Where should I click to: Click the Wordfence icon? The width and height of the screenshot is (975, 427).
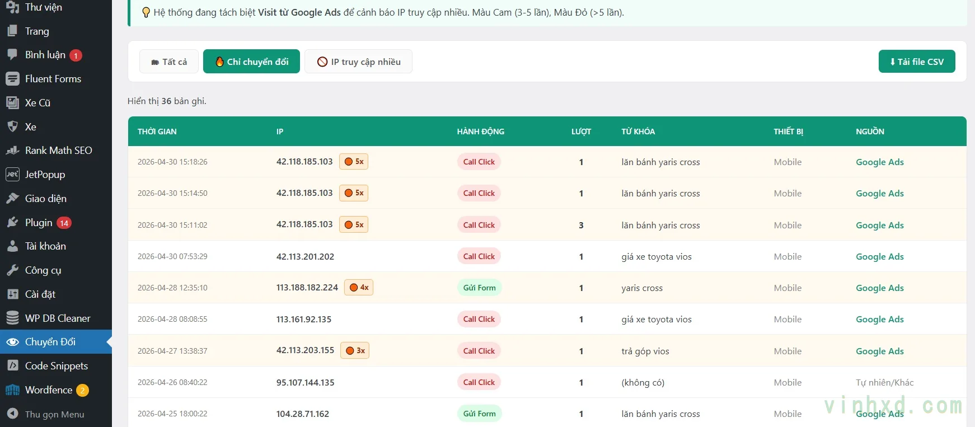click(x=12, y=390)
